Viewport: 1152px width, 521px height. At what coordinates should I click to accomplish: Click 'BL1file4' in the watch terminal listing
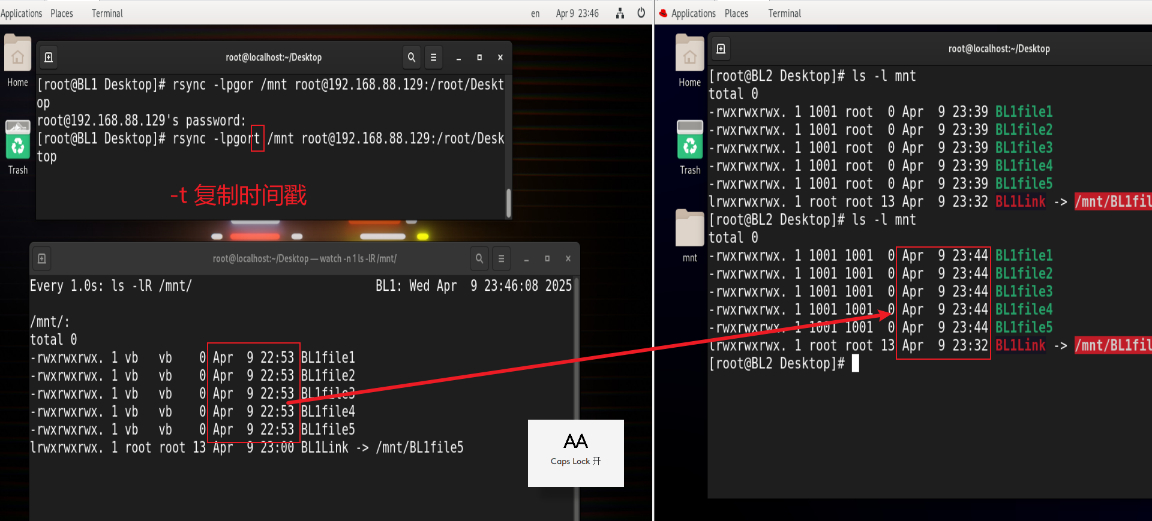click(328, 412)
